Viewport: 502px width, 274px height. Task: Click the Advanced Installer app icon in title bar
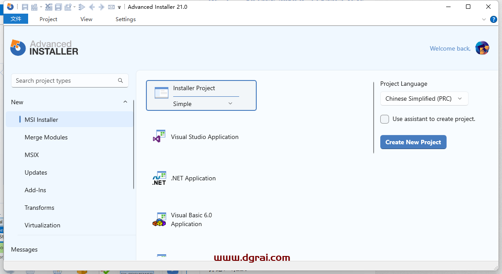(10, 7)
